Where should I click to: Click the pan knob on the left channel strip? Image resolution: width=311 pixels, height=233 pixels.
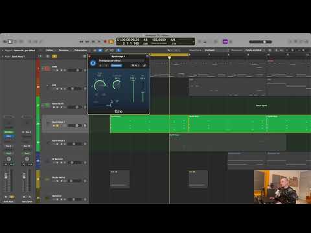8,159
